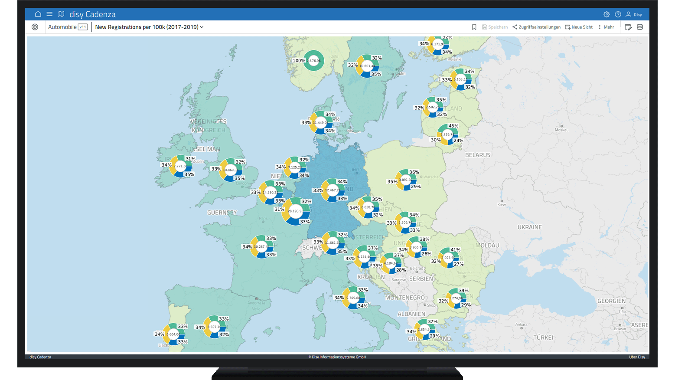
Task: Click the target icon beside Automobile
Action: pyautogui.click(x=35, y=27)
